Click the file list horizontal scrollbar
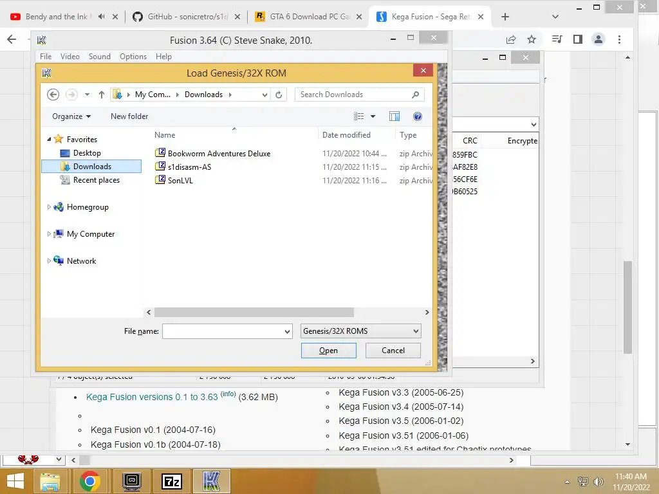Image resolution: width=659 pixels, height=494 pixels. tap(254, 312)
